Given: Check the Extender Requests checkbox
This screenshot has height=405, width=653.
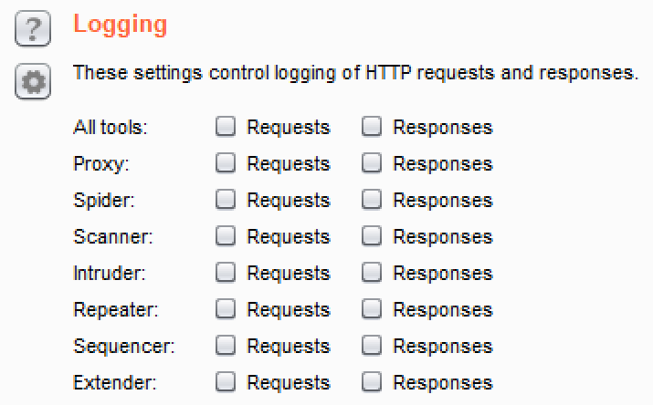Looking at the screenshot, I should (226, 383).
